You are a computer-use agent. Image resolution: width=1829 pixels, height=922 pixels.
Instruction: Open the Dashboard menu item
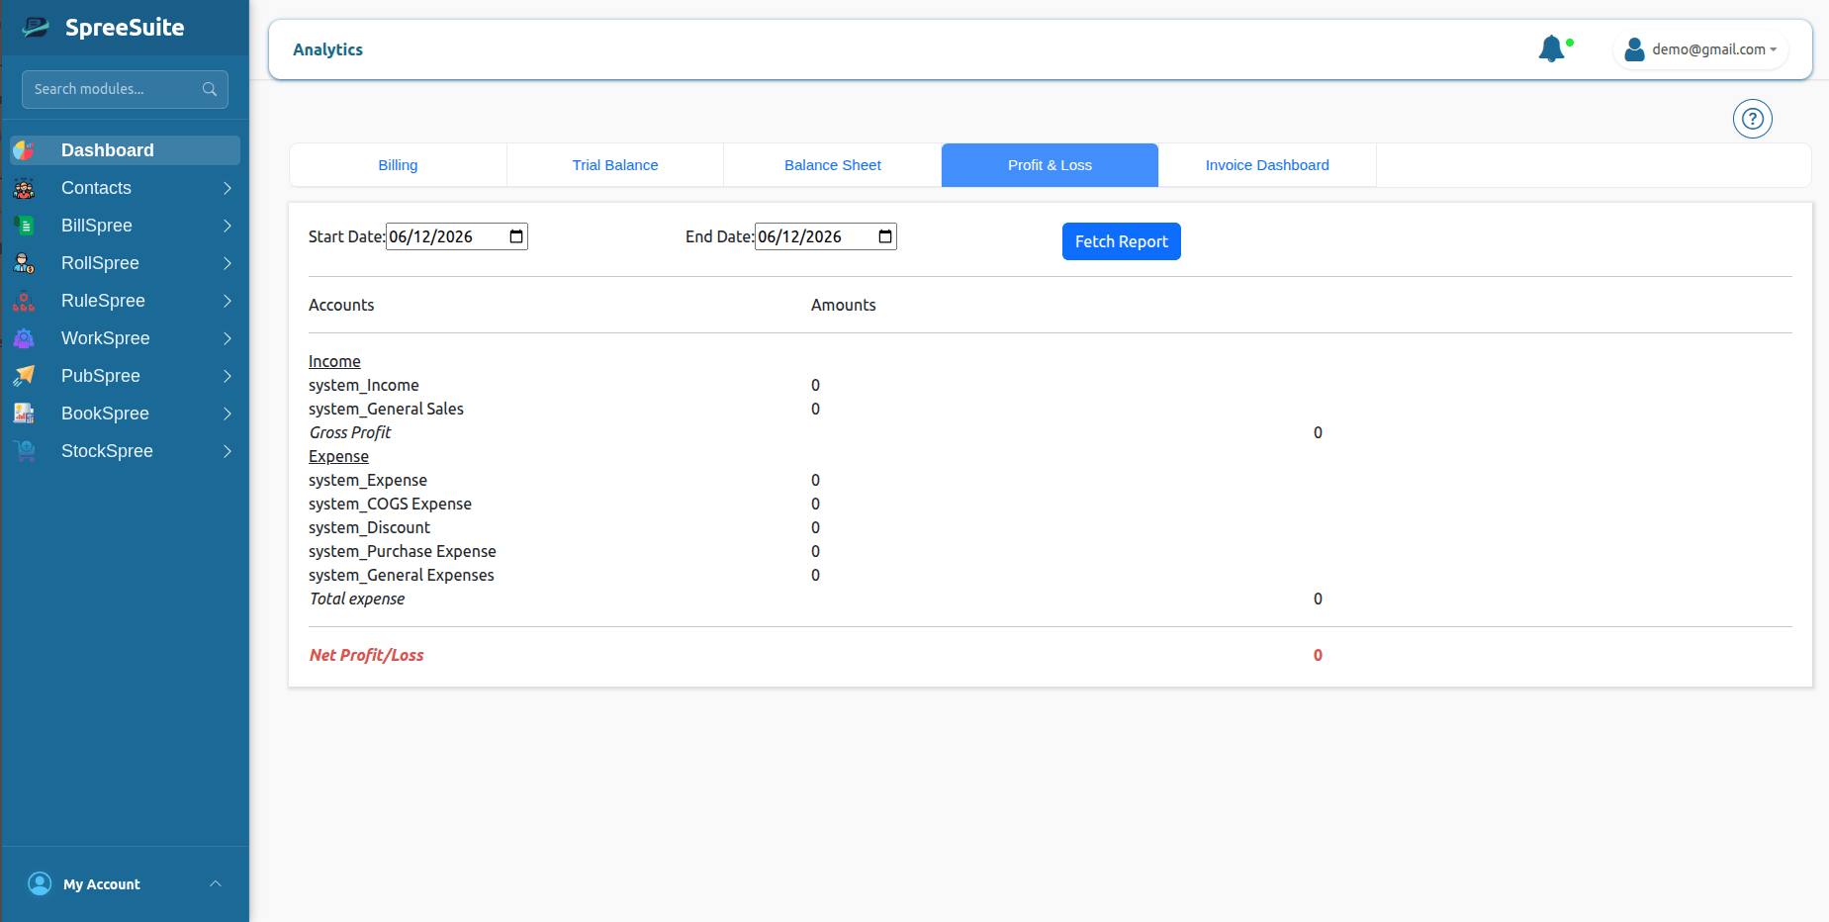pos(126,150)
